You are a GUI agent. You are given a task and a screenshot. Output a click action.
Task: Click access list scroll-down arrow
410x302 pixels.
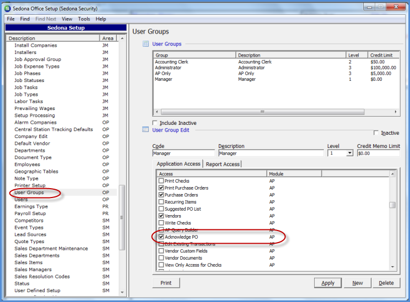392,267
